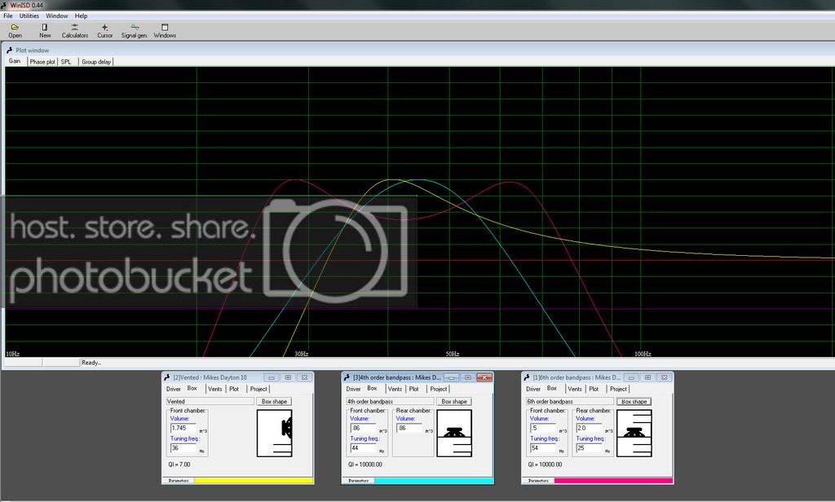Open the Utilities menu
835x502 pixels.
tap(29, 16)
